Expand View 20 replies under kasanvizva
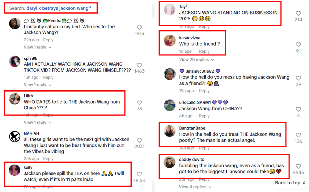309x192 pixels. coord(197,59)
